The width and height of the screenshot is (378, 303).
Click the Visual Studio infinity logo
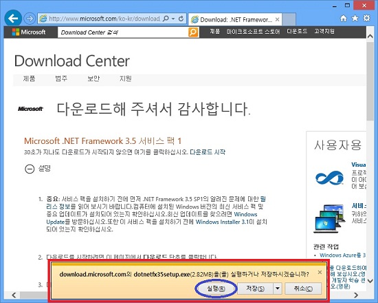[329, 178]
